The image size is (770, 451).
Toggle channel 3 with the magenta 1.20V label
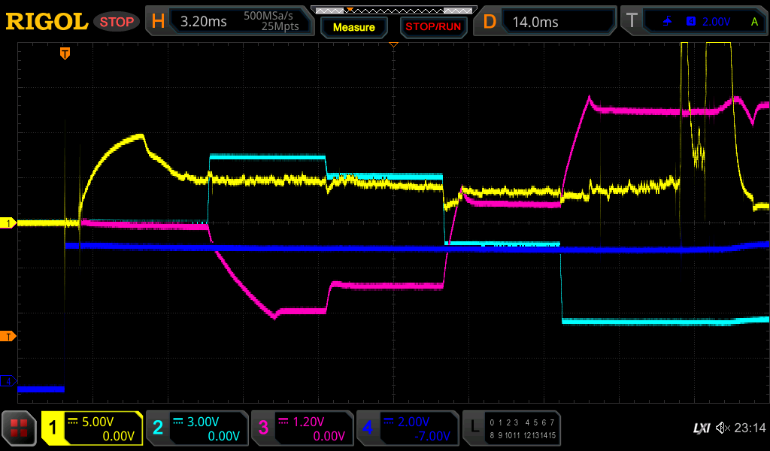(302, 428)
